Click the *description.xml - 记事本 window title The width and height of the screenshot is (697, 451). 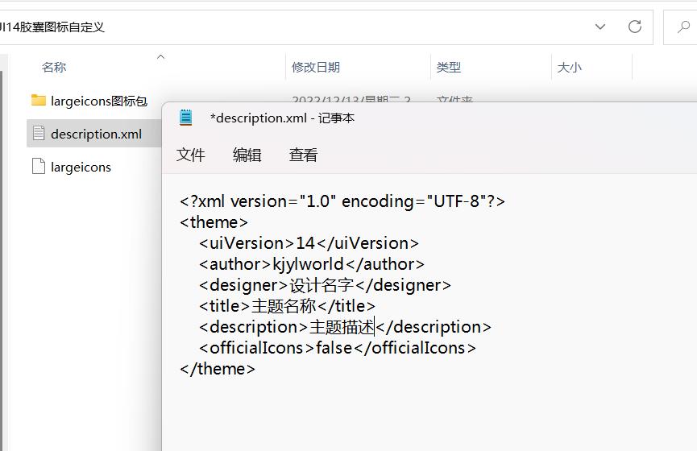click(x=282, y=118)
